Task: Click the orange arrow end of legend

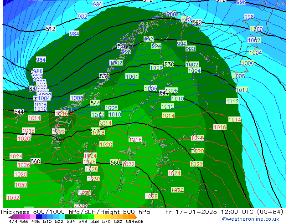Action: point(136,217)
